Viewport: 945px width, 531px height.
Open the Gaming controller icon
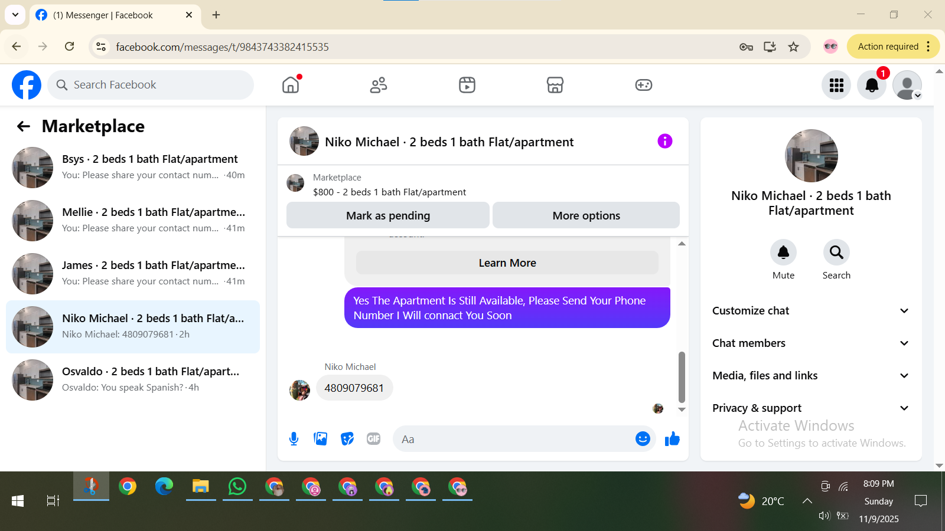644,85
